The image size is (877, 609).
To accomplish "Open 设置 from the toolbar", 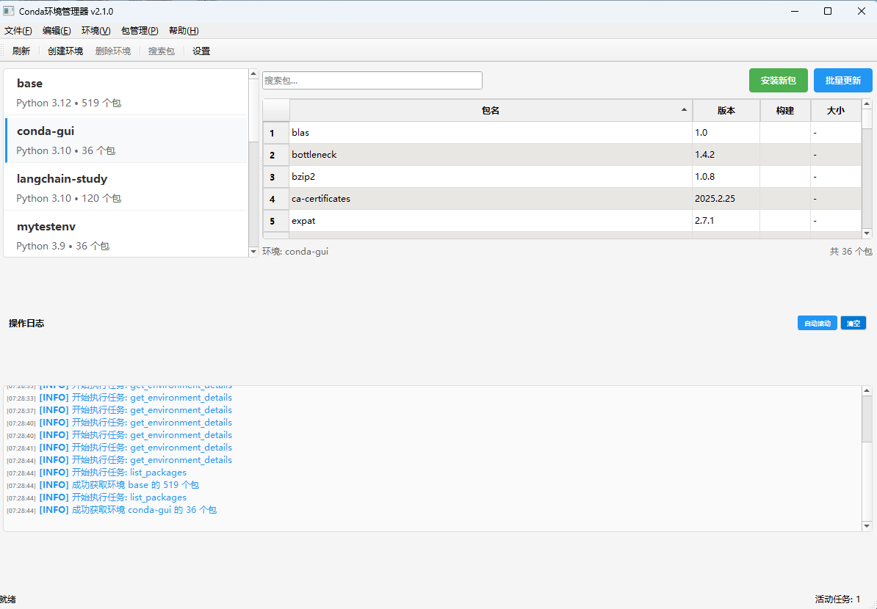I will coord(201,51).
